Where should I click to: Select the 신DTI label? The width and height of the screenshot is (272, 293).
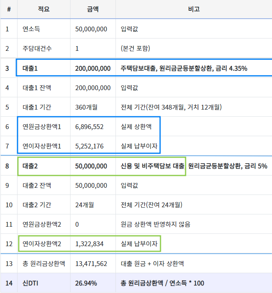click(x=30, y=283)
